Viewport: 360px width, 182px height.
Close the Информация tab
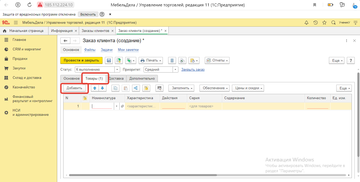76,31
